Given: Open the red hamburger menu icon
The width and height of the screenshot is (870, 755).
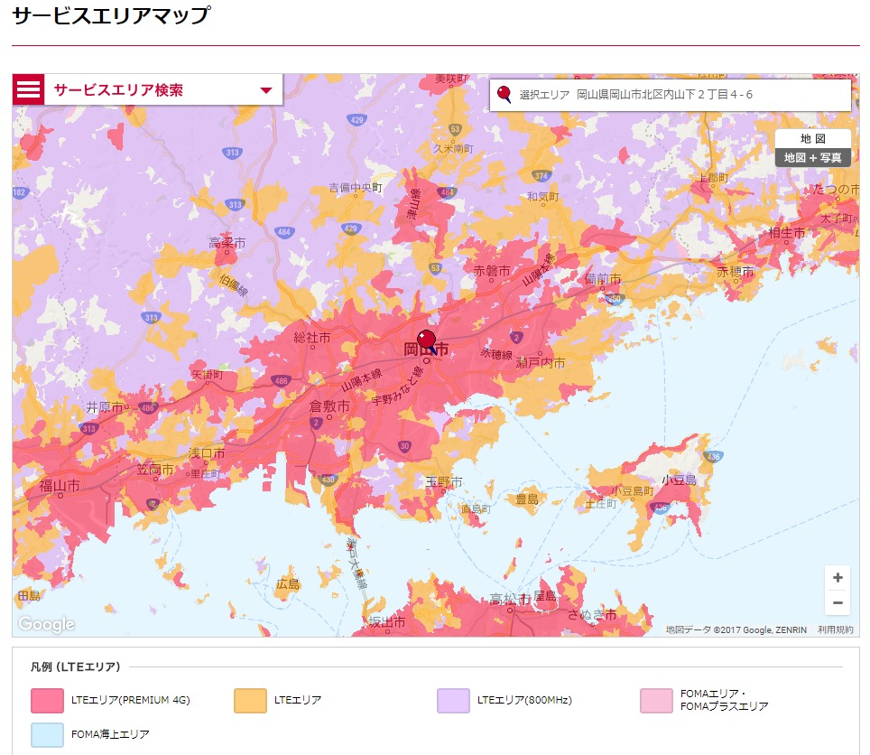Looking at the screenshot, I should point(28,89).
